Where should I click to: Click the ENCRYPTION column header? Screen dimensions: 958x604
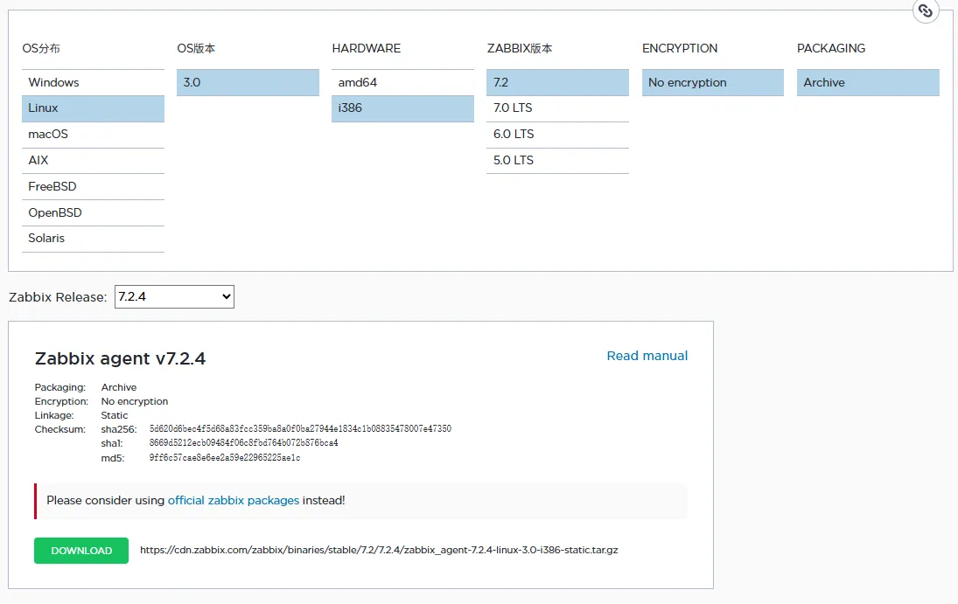[680, 48]
